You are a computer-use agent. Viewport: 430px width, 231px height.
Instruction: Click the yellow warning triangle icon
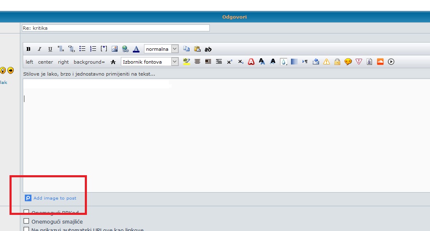[x=327, y=62]
